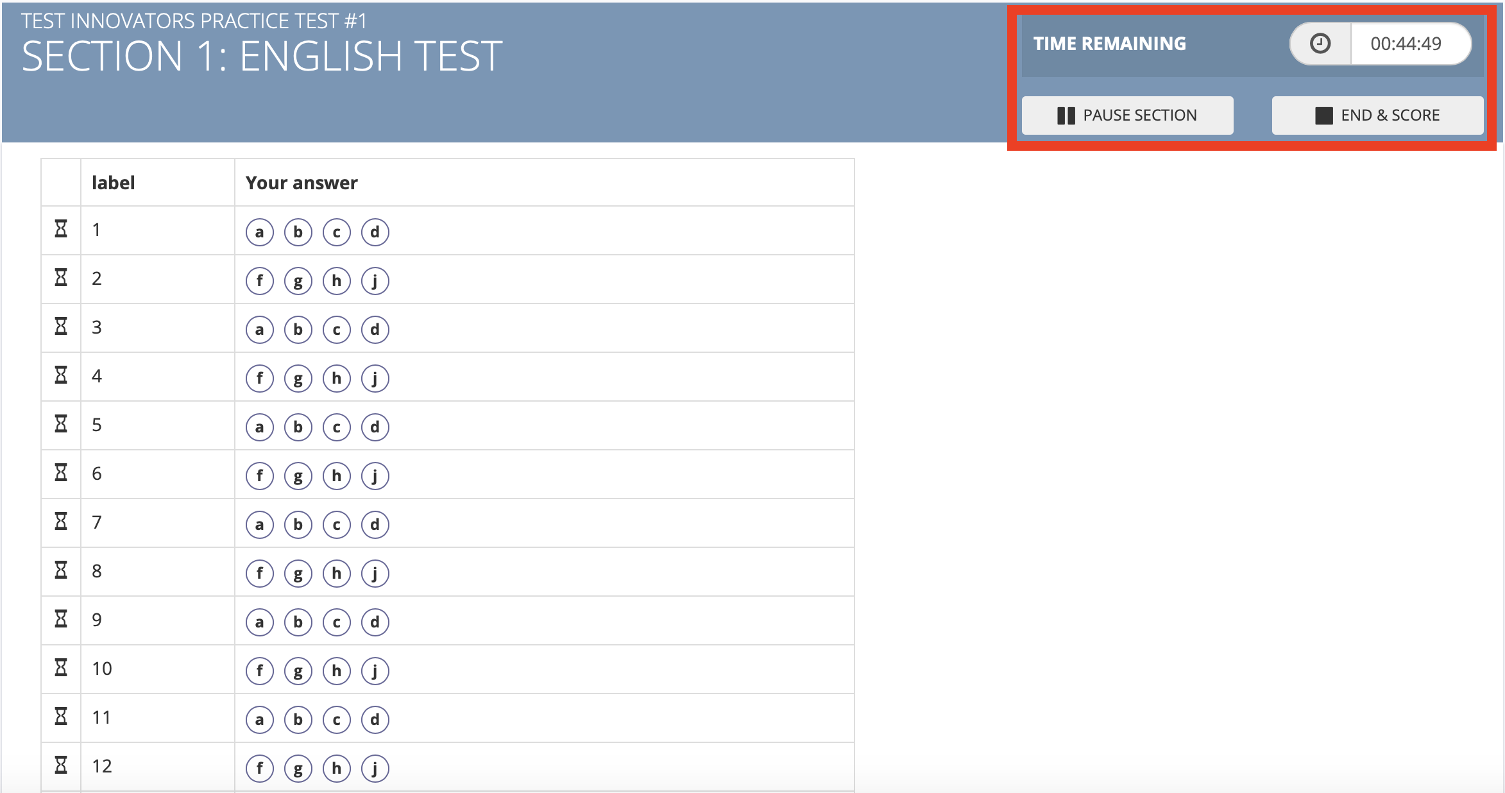1505x793 pixels.
Task: Click the 00:44:49 time remaining display
Action: pos(1406,44)
